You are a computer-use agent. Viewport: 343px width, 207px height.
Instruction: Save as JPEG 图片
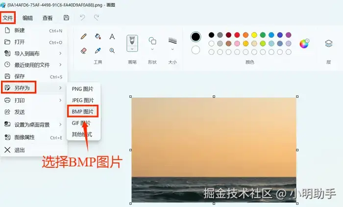click(x=83, y=100)
